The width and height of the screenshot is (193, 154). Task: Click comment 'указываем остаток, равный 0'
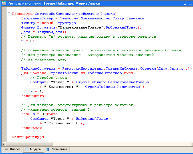[x=55, y=110]
